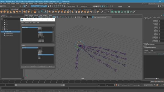Switch to the Poly Modeling shelf tab
164x92 pixels.
pyautogui.click(x=15, y=9)
